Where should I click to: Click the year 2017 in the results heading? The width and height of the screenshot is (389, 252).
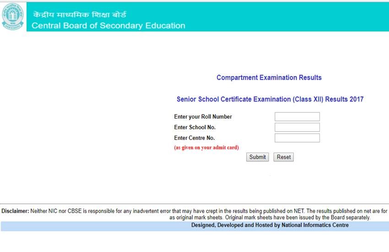(x=356, y=99)
